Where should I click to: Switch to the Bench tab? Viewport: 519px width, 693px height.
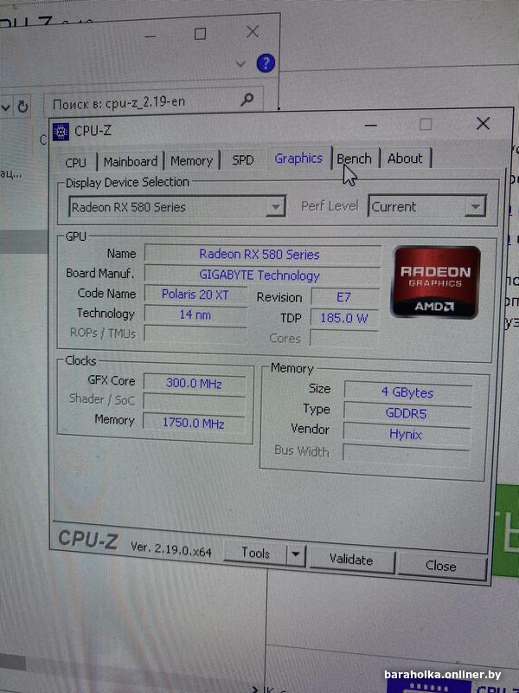point(355,159)
